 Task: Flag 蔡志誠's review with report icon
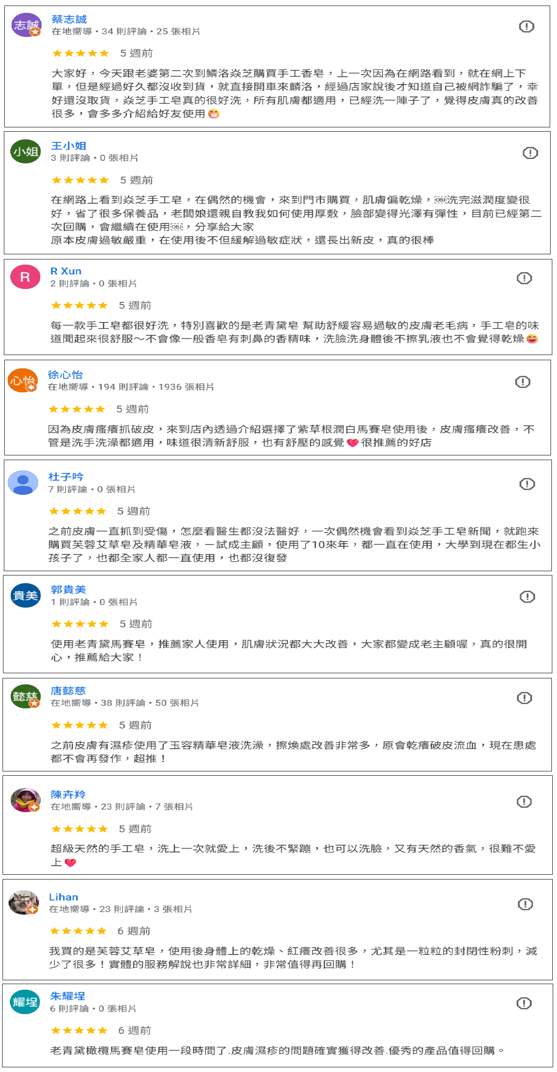point(526,27)
